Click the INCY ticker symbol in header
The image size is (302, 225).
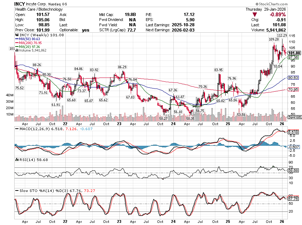(x=20, y=4)
